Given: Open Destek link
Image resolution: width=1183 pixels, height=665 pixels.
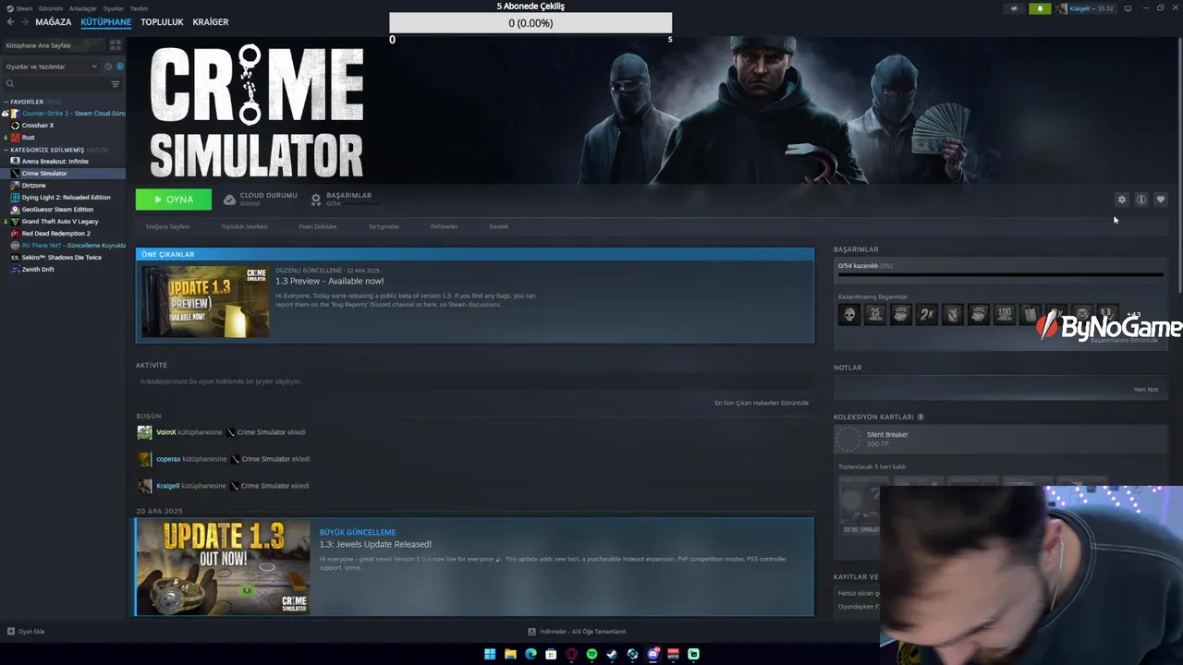Looking at the screenshot, I should point(498,226).
